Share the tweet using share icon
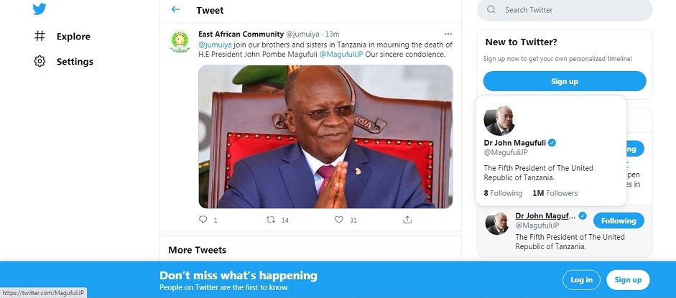The image size is (676, 298). point(407,220)
